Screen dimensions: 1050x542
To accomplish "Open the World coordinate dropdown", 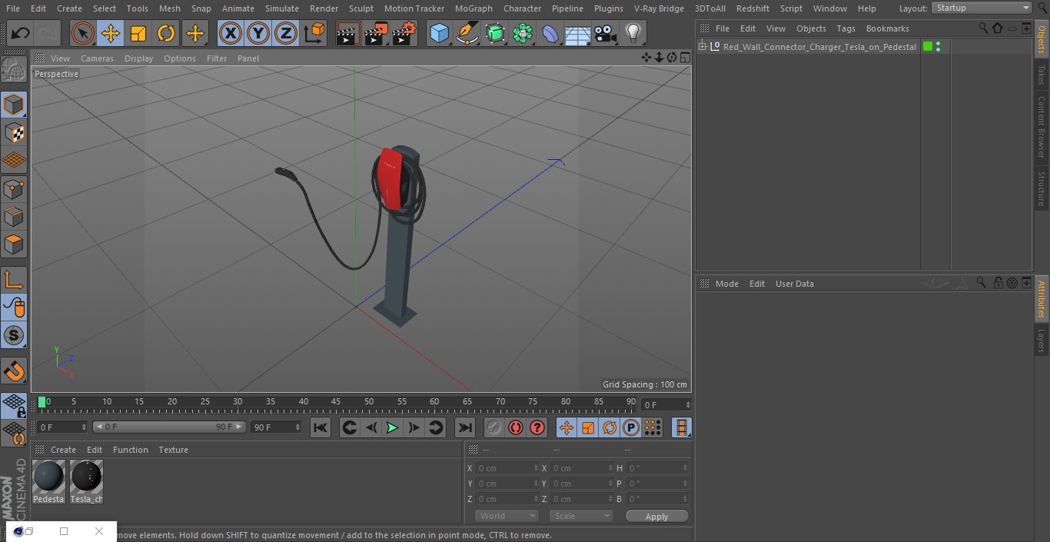I will point(507,516).
